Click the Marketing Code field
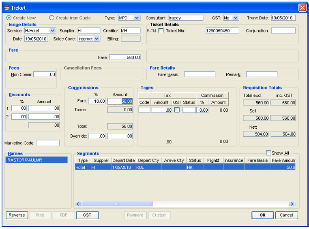Image resolution: width=309 pixels, height=229 pixels. 48,143
